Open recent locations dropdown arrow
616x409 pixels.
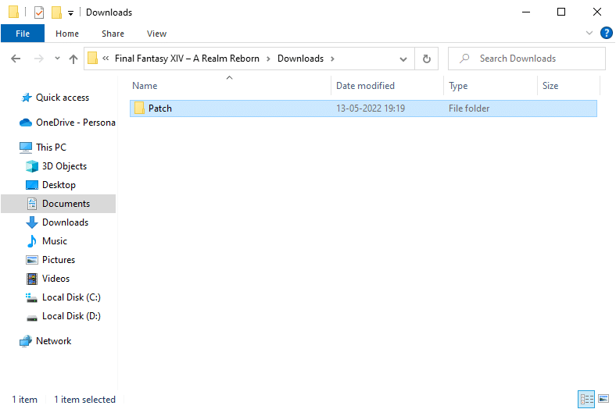point(57,59)
